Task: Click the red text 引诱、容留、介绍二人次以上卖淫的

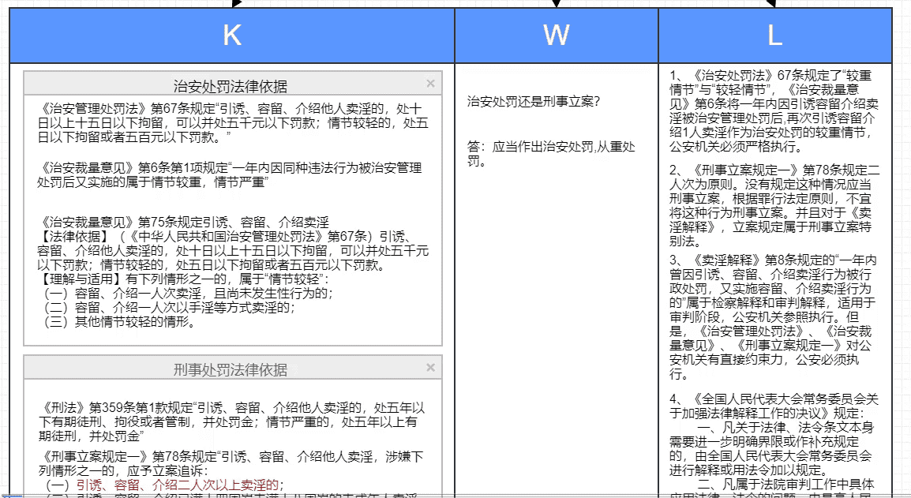Action: pos(179,485)
